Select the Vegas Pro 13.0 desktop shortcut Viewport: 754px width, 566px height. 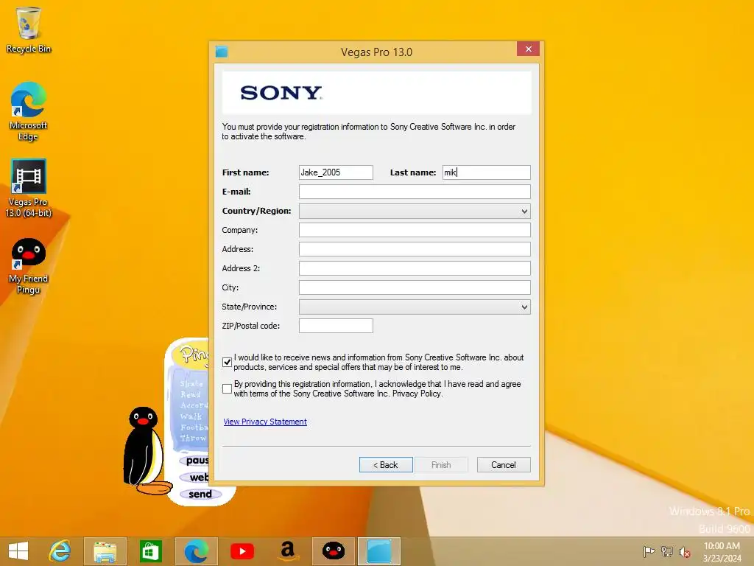[x=29, y=188]
